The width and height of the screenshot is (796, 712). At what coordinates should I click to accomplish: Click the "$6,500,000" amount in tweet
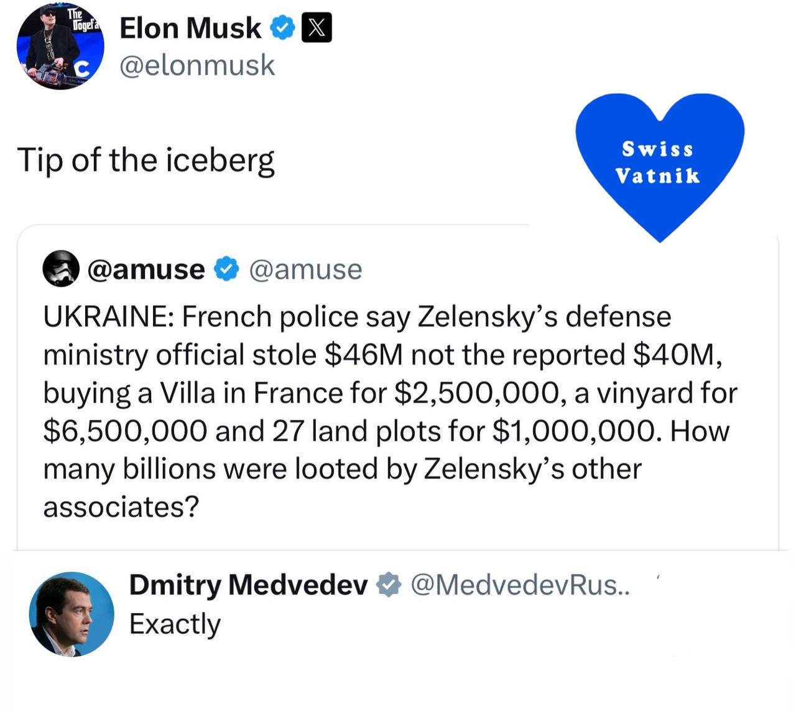[x=124, y=431]
